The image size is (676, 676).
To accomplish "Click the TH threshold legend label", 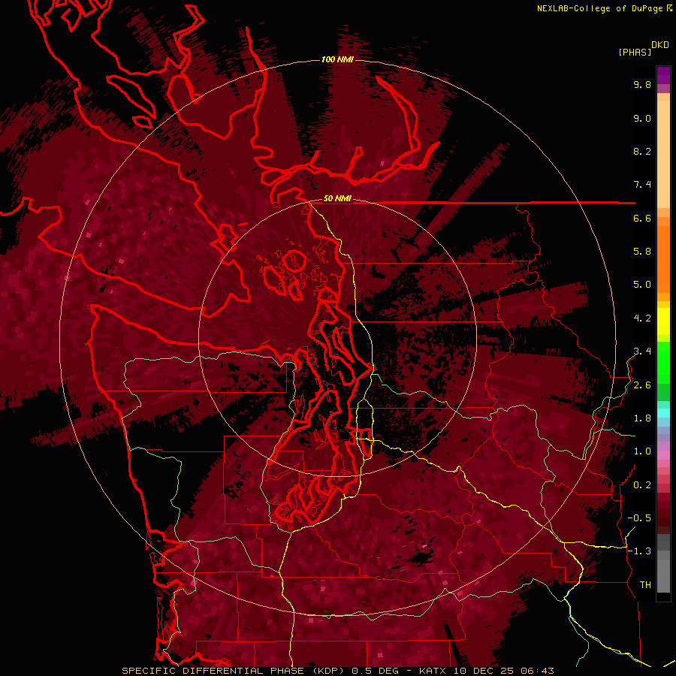I will [x=645, y=585].
